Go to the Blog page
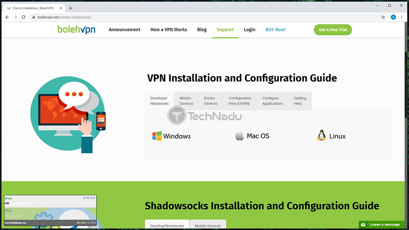 202,30
